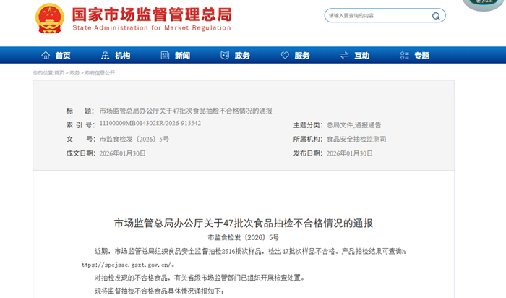Click the heart icon beside 服务
The width and height of the screenshot is (506, 298).
(x=285, y=56)
